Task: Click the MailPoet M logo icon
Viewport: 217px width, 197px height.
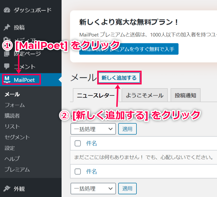Action: coord(7,80)
